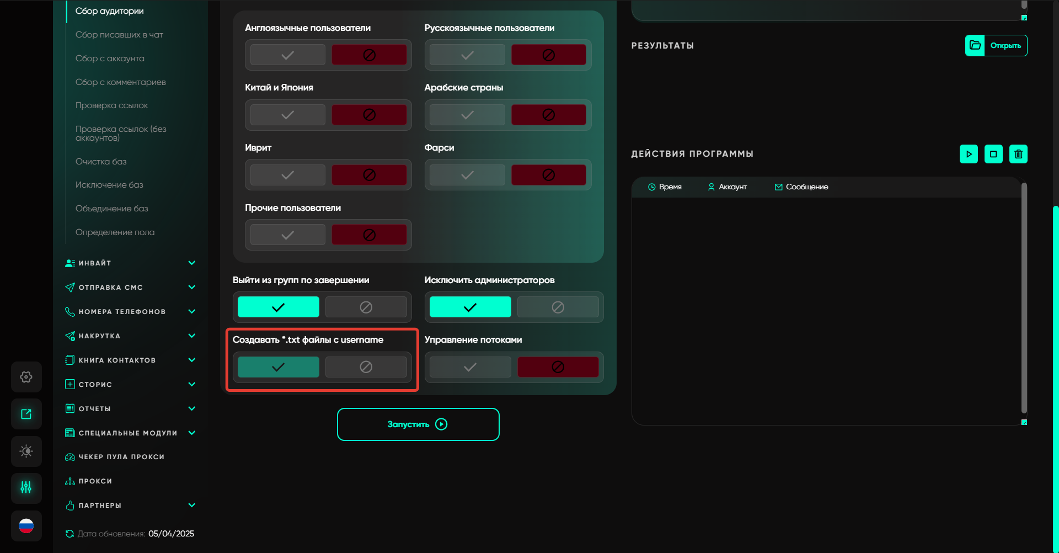This screenshot has width=1059, height=553.
Task: Enable the checkmark for Англоязычные пользователи
Action: (x=287, y=55)
